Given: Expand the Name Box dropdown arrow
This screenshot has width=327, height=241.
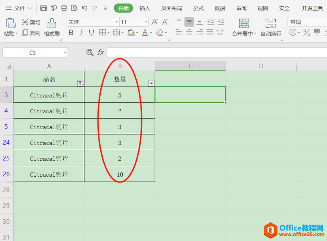Looking at the screenshot, I should pos(65,53).
